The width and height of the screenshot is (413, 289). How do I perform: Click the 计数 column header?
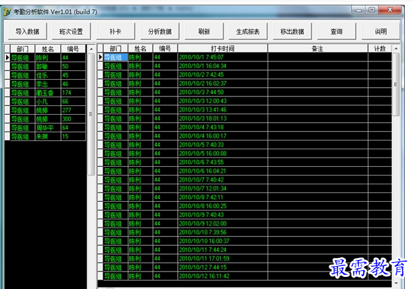coord(380,49)
